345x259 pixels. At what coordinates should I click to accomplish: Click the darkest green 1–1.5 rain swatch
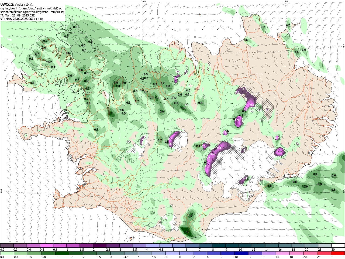62,253
